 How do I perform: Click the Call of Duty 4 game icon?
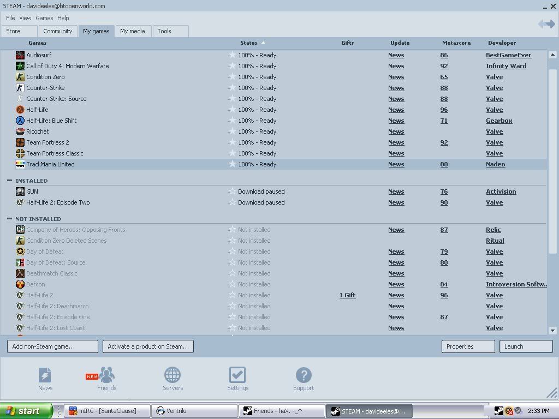20,66
